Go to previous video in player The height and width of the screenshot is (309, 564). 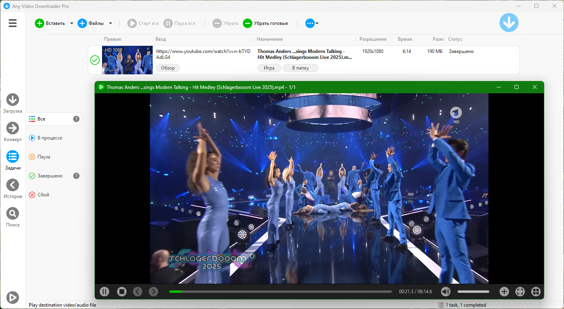pos(138,292)
